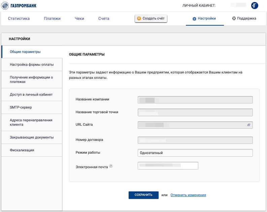Click the help question mark near Электронная почта
This screenshot has width=267, height=212.
111,166
